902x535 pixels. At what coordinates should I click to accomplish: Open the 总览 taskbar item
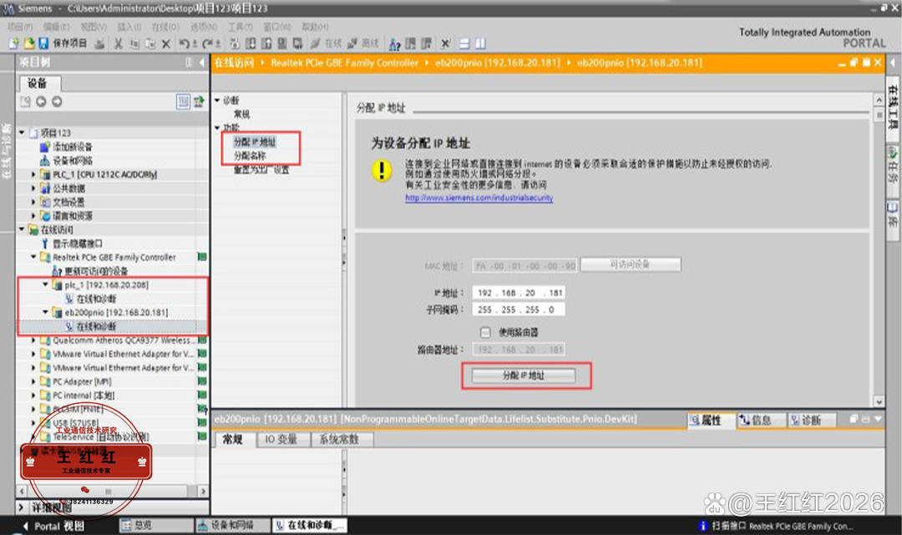pyautogui.click(x=155, y=525)
